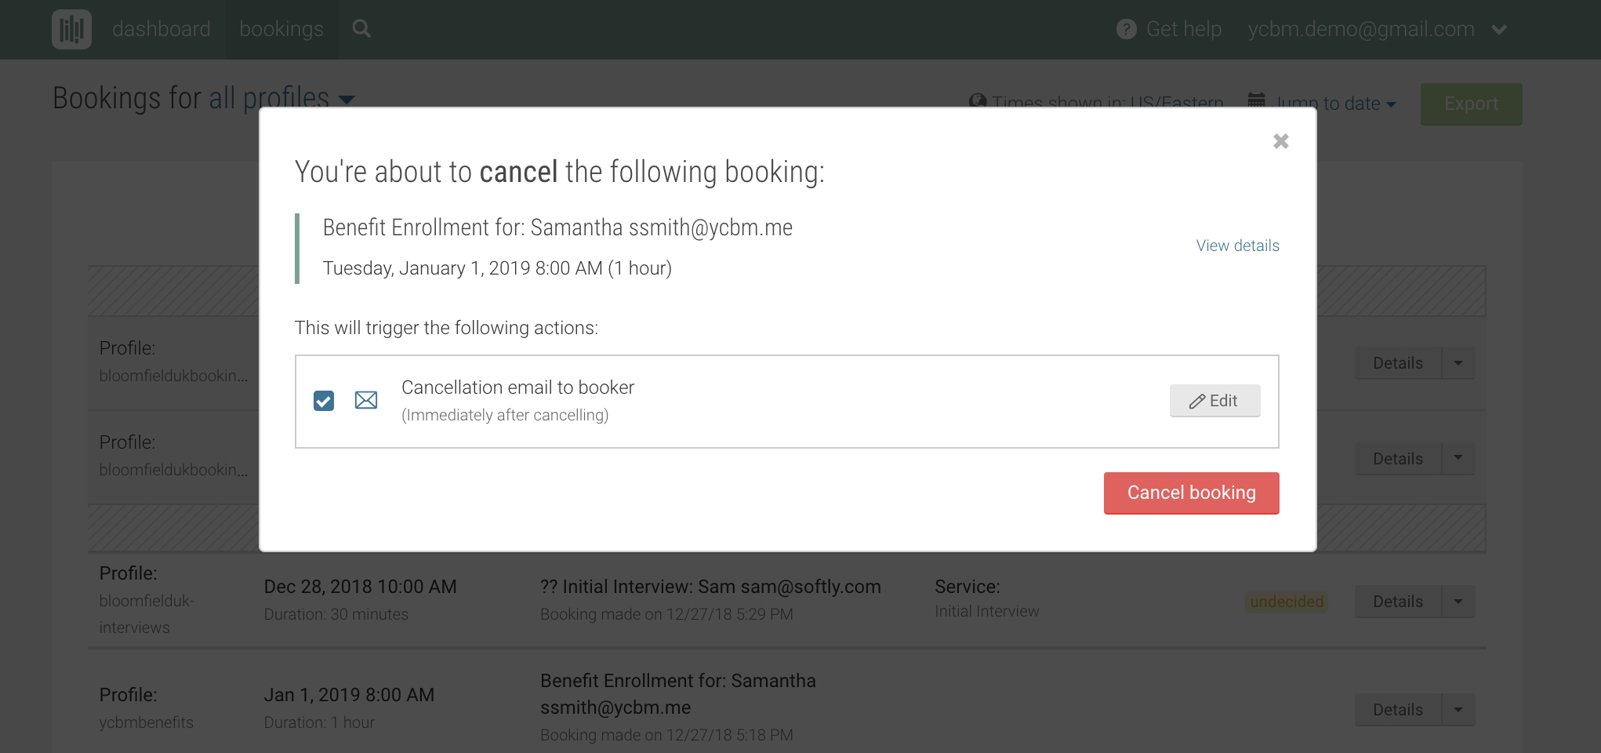Uncheck the Cancellation email to booker checkbox
The image size is (1601, 753).
click(324, 401)
